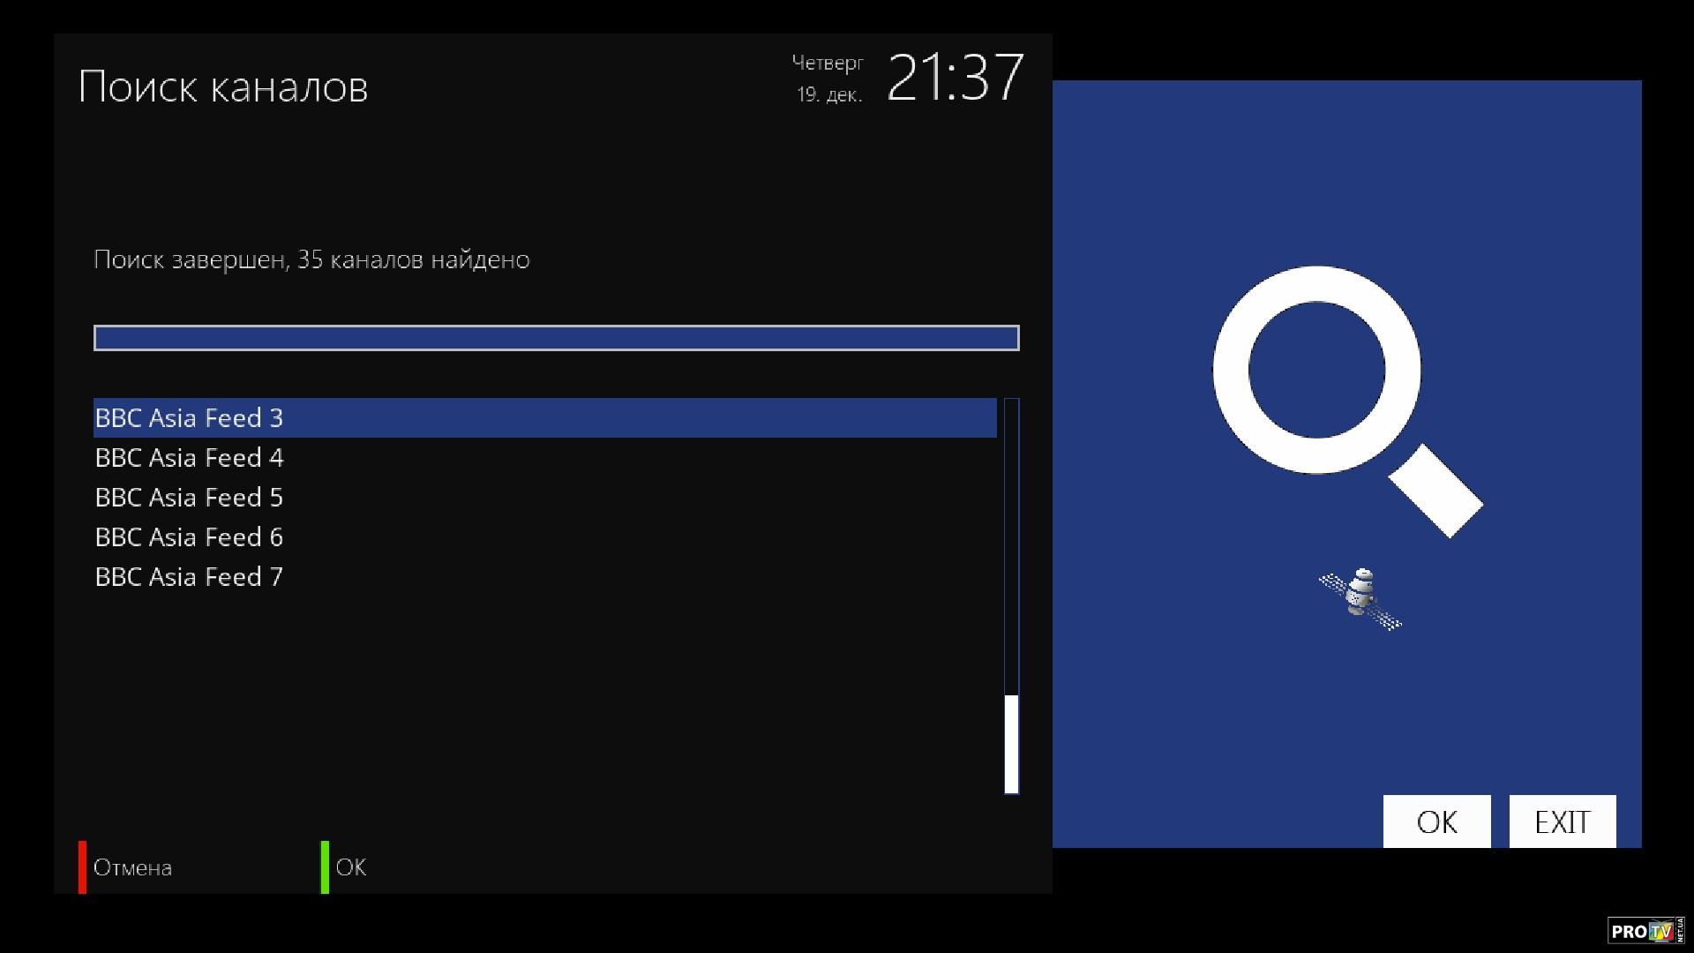1694x953 pixels.
Task: Click the 21:37 clock display
Action: pyautogui.click(x=956, y=78)
